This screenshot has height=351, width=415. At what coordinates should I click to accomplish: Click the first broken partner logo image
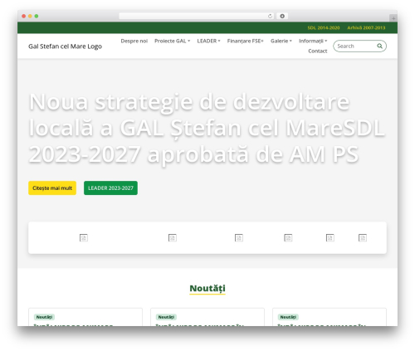click(x=84, y=237)
